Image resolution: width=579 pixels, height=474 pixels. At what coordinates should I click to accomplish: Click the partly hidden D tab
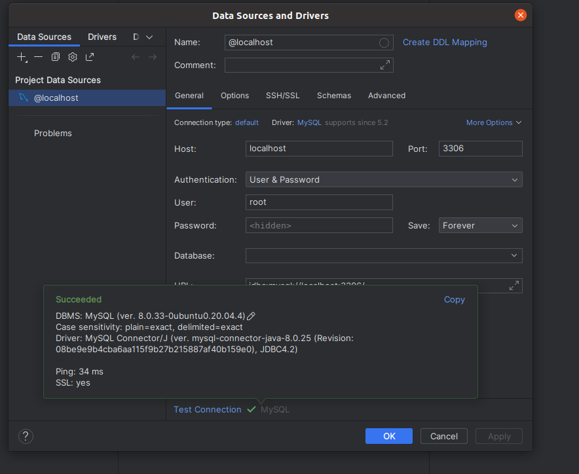tap(136, 37)
